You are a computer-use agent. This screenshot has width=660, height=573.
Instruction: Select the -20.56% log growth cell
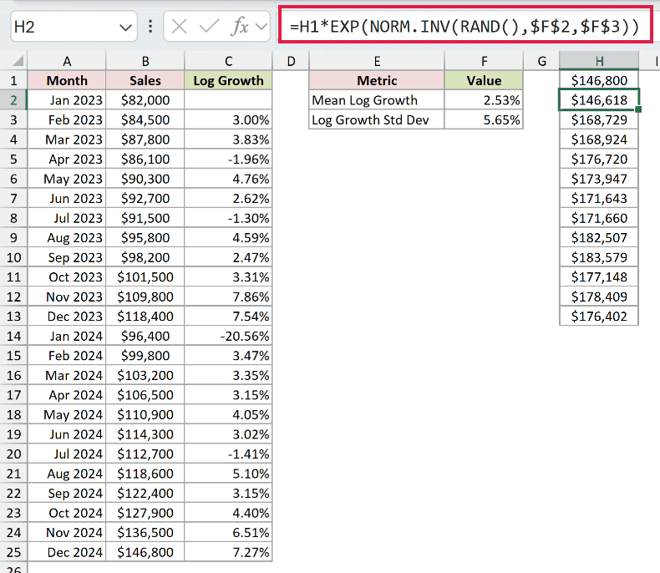[229, 336]
